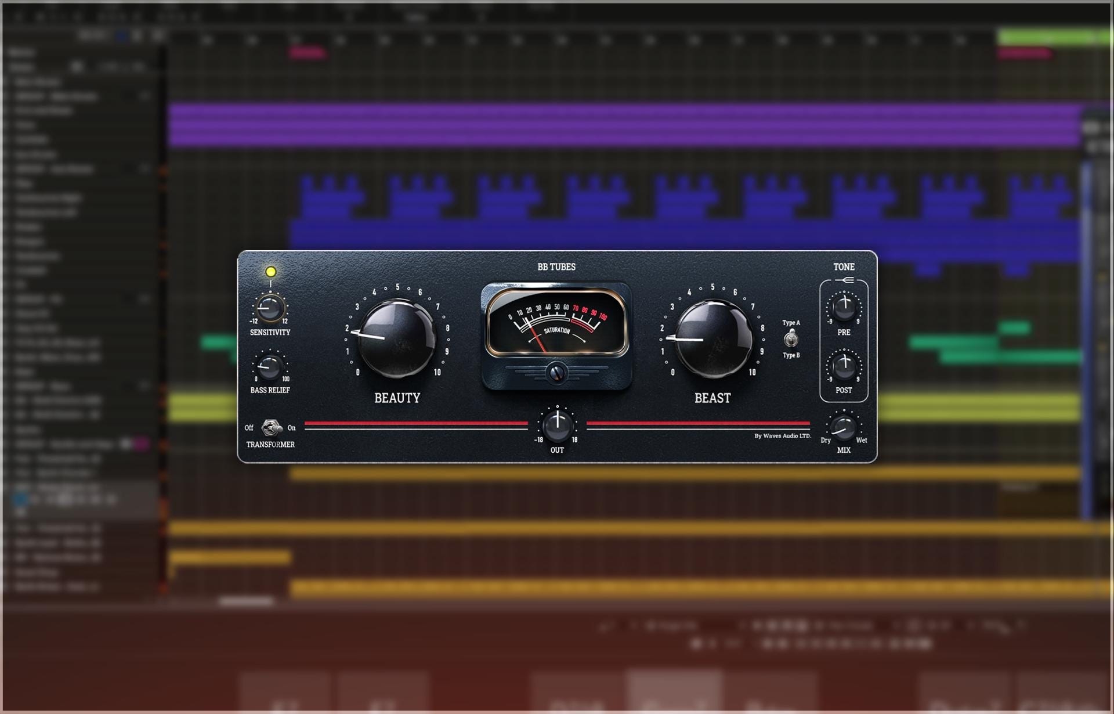Click the yellow sensitivity LED indicator
The width and height of the screenshot is (1114, 714).
pos(270,272)
